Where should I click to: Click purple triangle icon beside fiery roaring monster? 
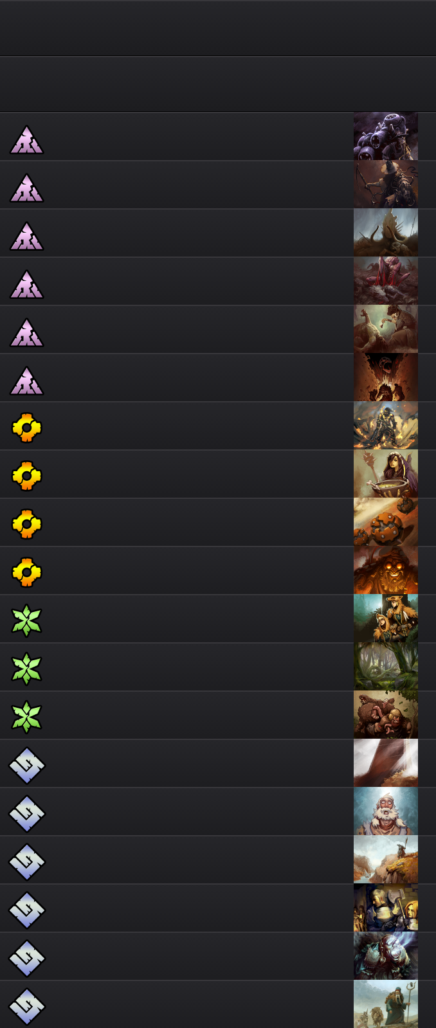point(26,381)
